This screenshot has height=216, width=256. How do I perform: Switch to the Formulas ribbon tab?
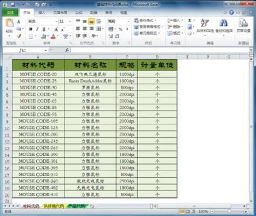(x=79, y=13)
